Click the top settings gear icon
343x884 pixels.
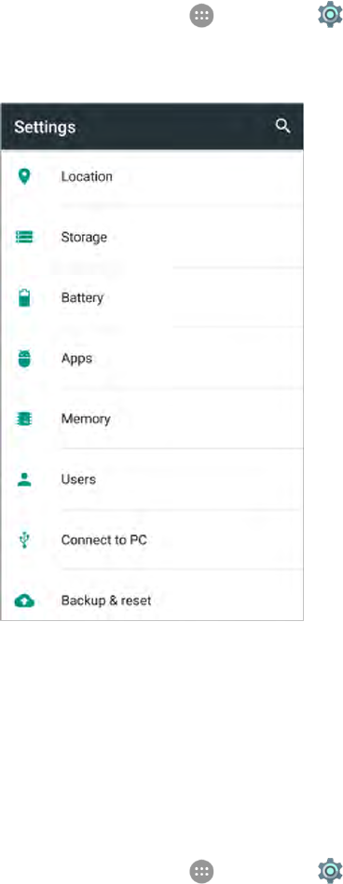pyautogui.click(x=330, y=15)
